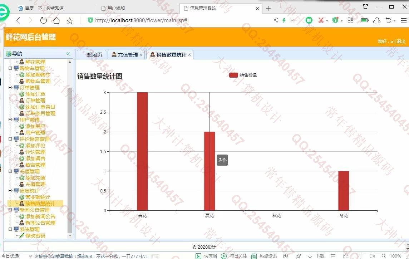
Task: Click the 退出 logout link
Action: (401, 41)
